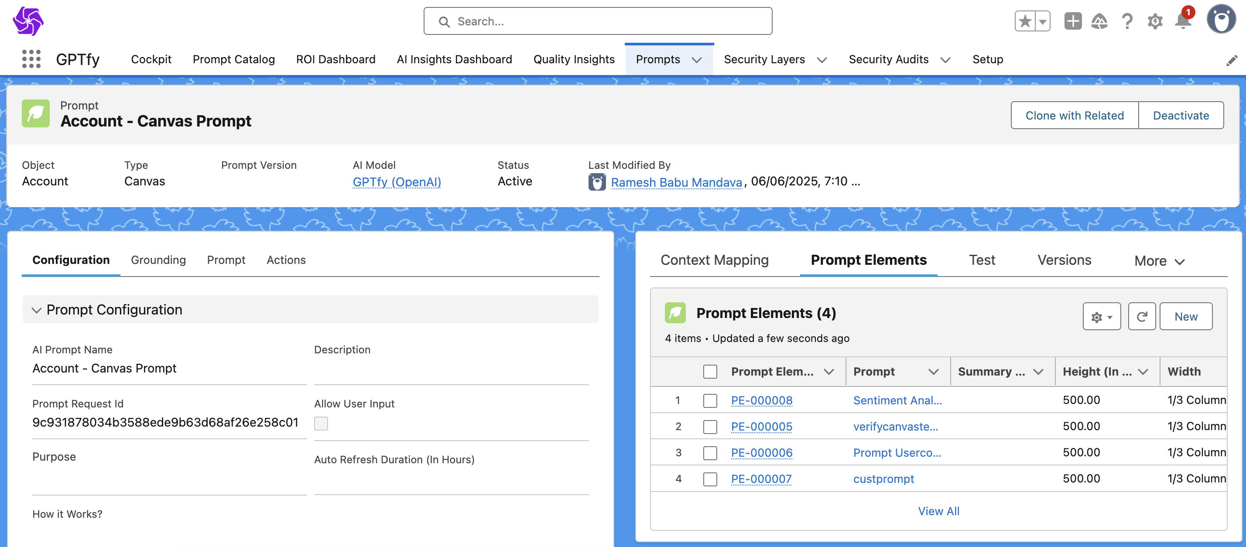Open the Security Audits dropdown chevron
This screenshot has height=547, width=1246.
tap(945, 60)
